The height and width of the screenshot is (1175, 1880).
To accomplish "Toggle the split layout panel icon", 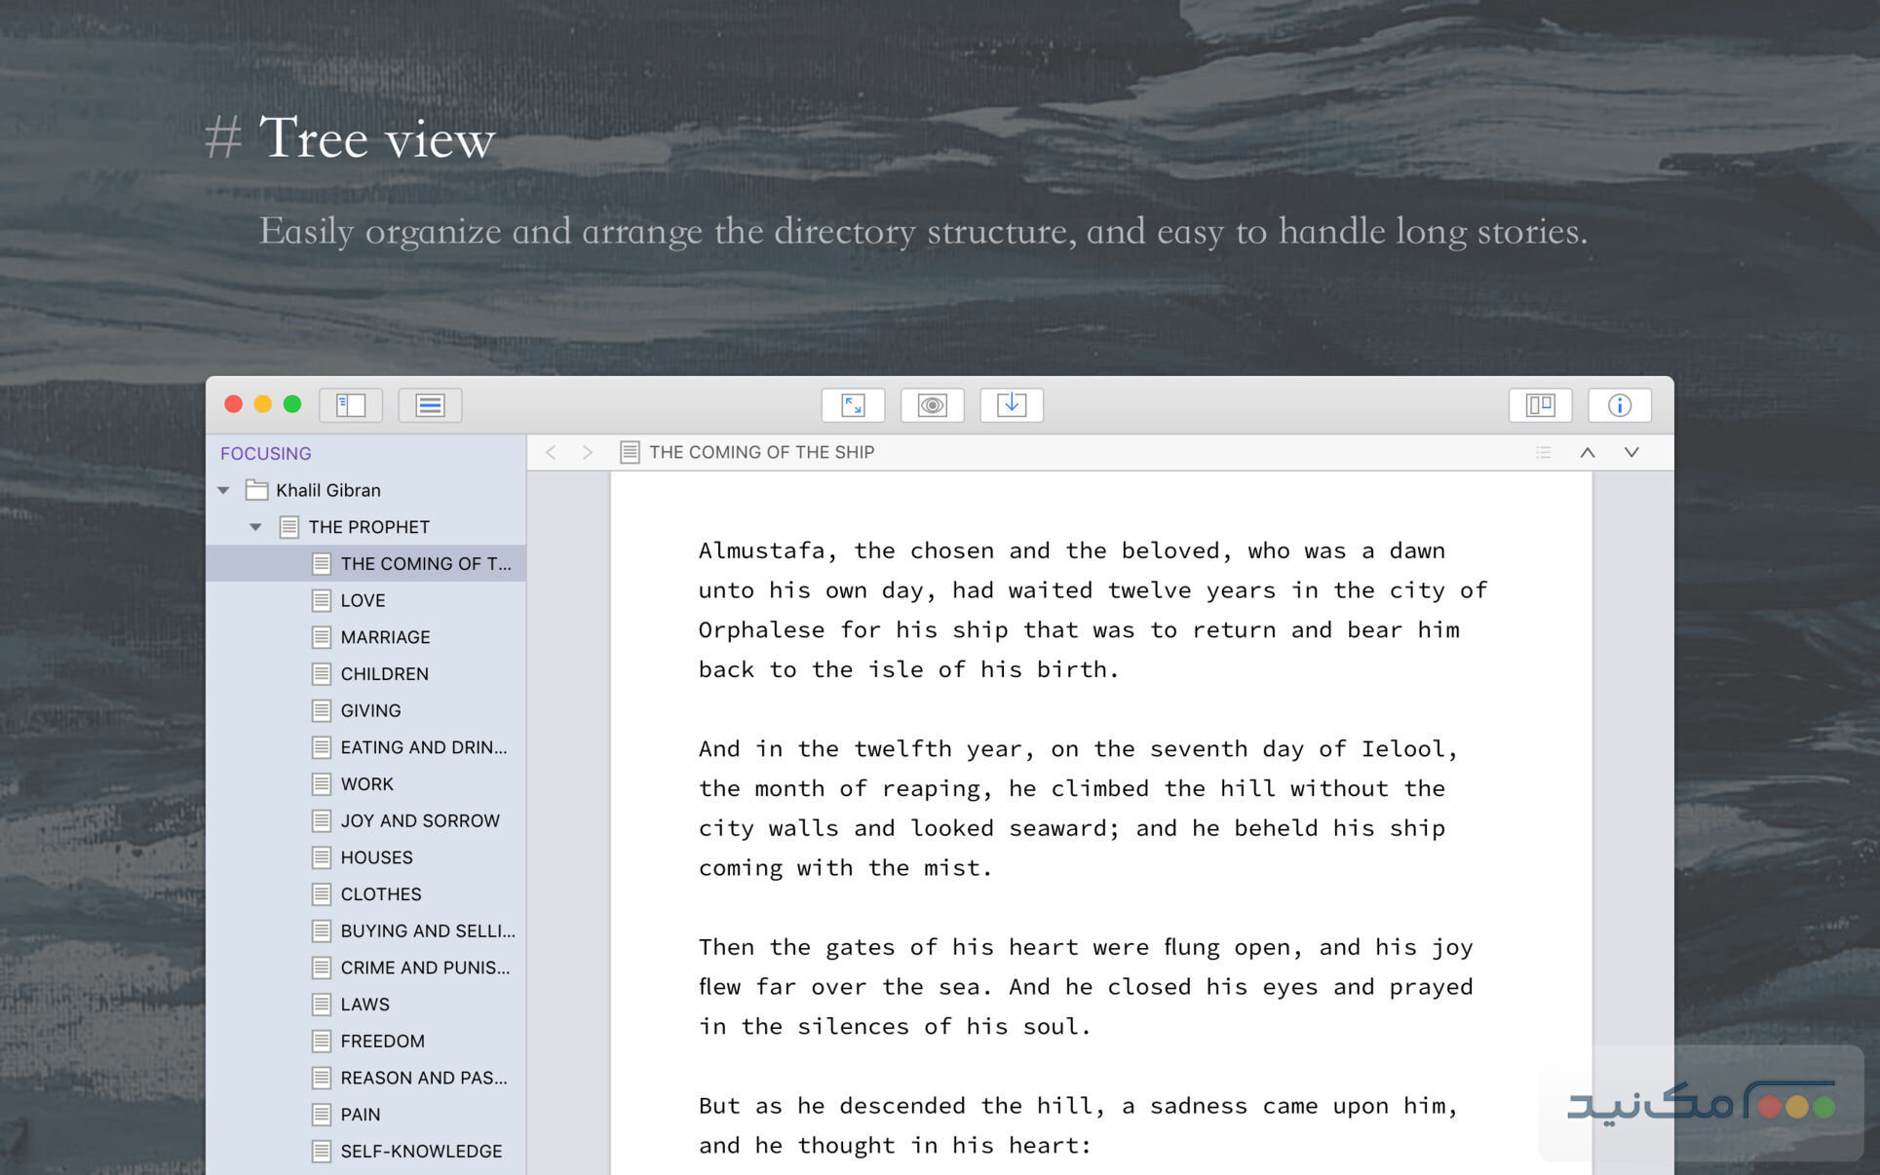I will (x=1540, y=405).
